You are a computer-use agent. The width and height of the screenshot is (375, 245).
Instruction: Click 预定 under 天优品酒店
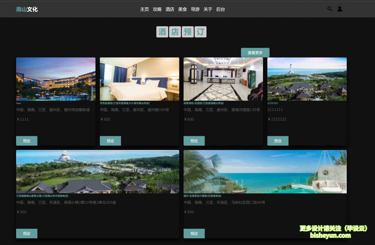click(110, 141)
